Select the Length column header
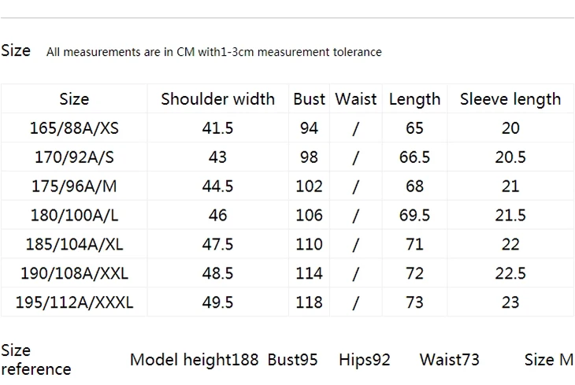575x385 pixels. [415, 99]
